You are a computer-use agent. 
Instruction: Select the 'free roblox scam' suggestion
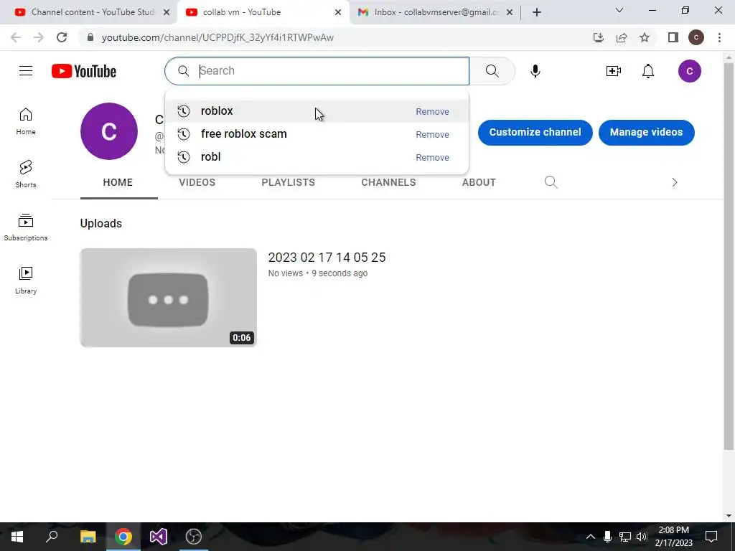pos(317,134)
